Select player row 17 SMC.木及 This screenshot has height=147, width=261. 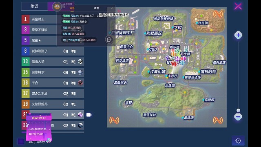point(53,94)
